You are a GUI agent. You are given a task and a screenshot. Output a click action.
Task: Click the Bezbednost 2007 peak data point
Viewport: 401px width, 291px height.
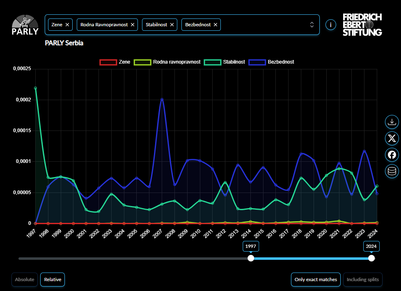[x=162, y=99]
